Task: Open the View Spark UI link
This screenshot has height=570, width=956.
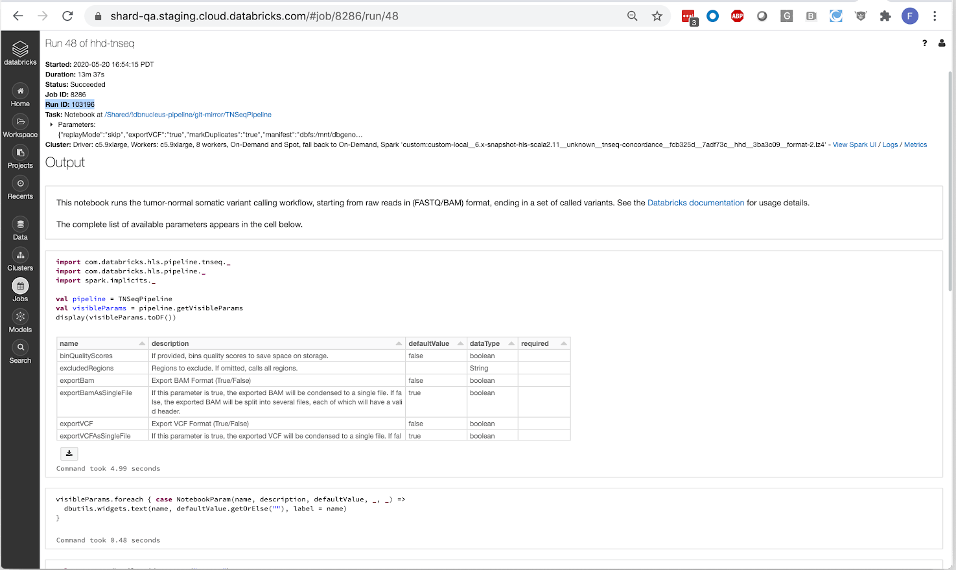Action: [x=854, y=144]
